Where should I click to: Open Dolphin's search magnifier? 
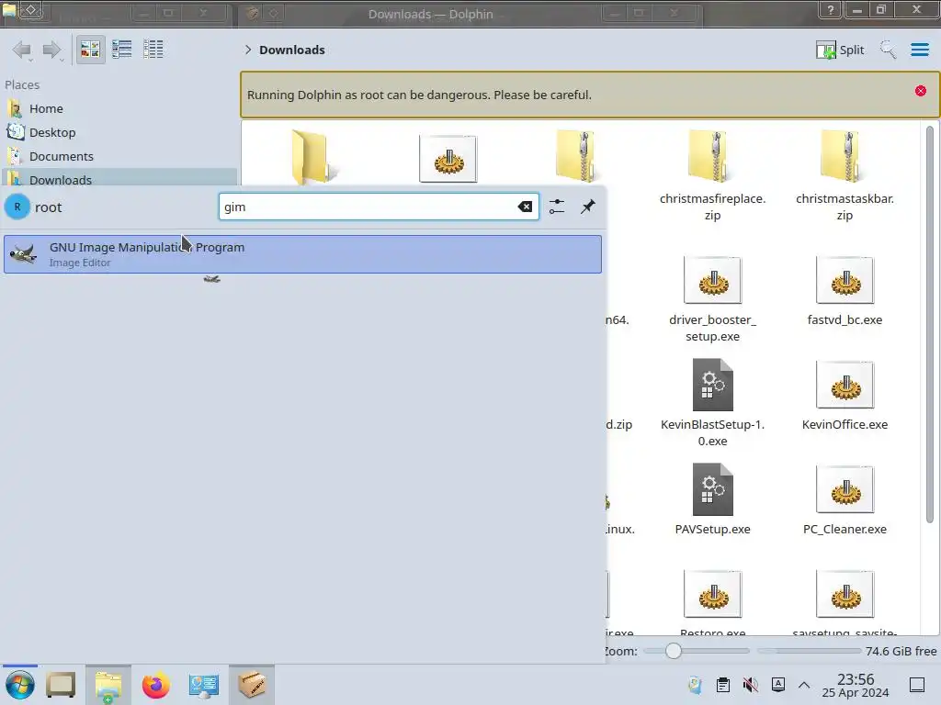[888, 50]
